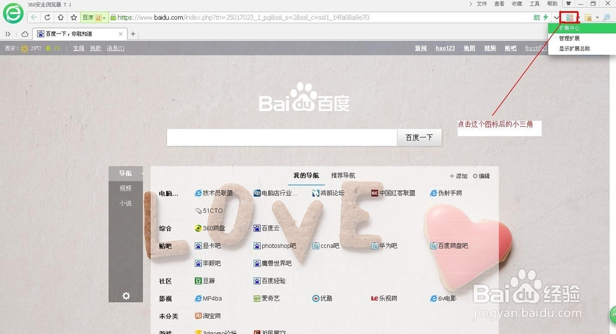Open the browser home page icon
The width and height of the screenshot is (616, 334).
pos(60,17)
